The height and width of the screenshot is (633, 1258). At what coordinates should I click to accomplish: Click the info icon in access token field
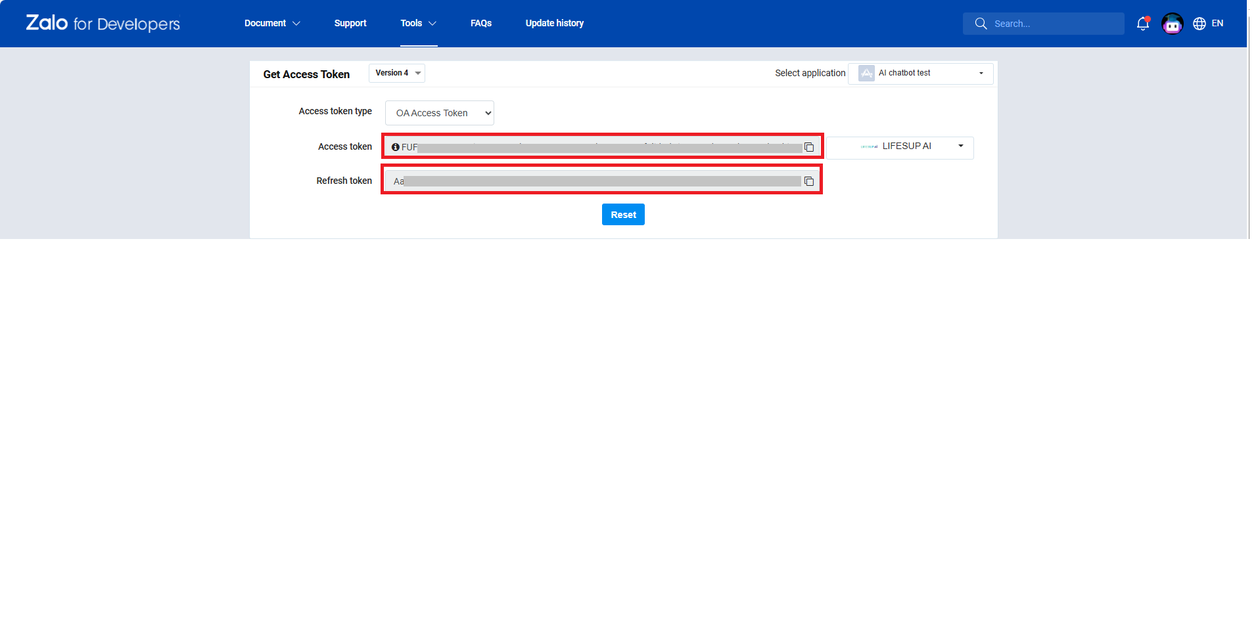[395, 147]
